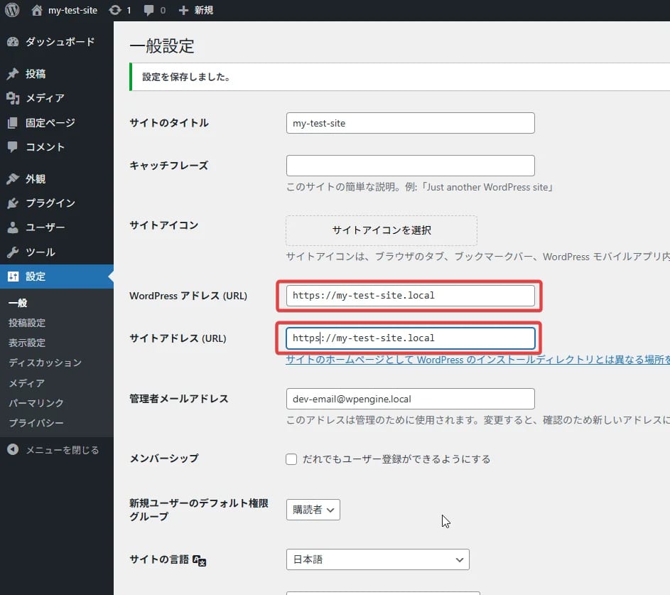This screenshot has width=670, height=595.
Task: Open 新規 to create new content
Action: [x=186, y=10]
